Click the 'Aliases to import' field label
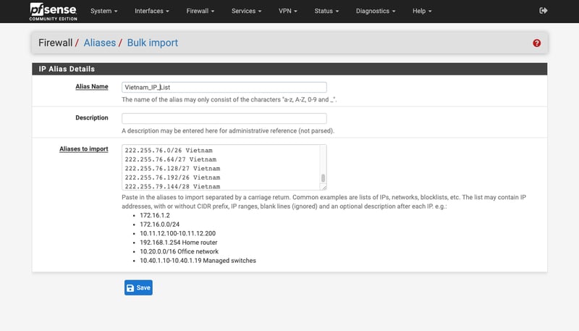 point(83,149)
